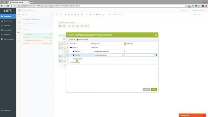Tick the Select All checkbox

(x=68, y=40)
